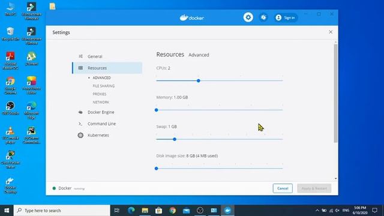Switch to Docker Desktop in the taskbar

point(228,211)
